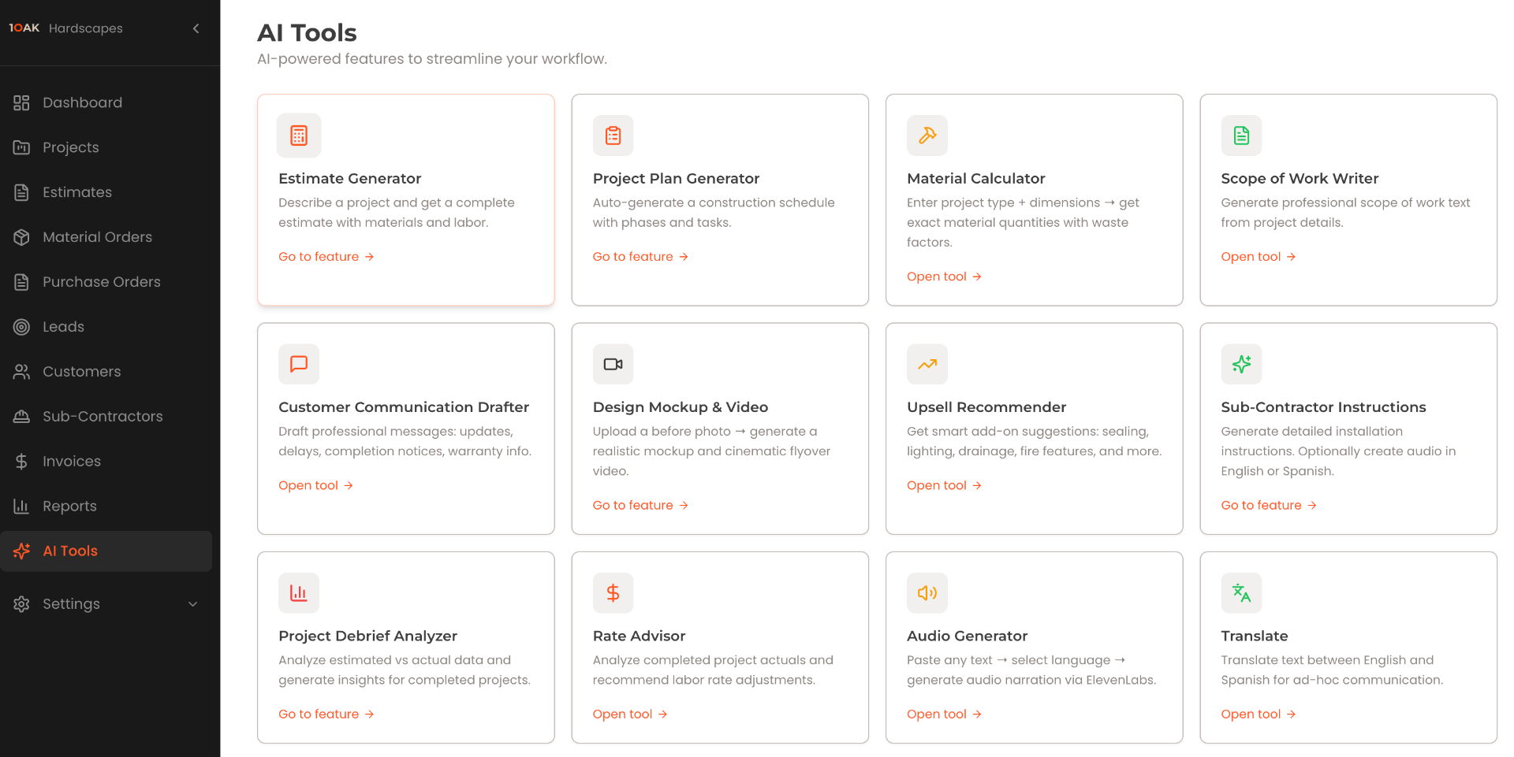Viewport: 1514px width, 757px height.
Task: Go to Sub-Contractors in the sidebar
Action: pyautogui.click(x=106, y=416)
